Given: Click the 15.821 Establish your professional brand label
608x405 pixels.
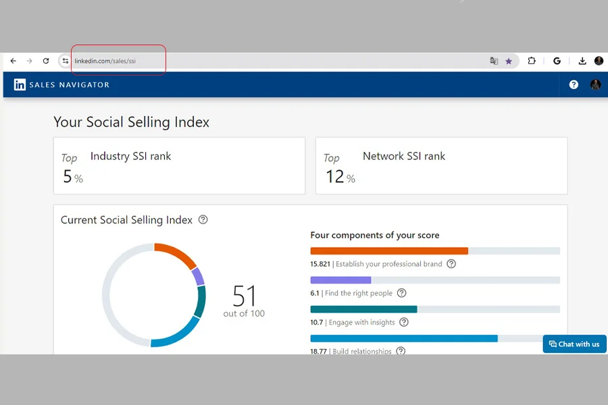Looking at the screenshot, I should pyautogui.click(x=376, y=264).
